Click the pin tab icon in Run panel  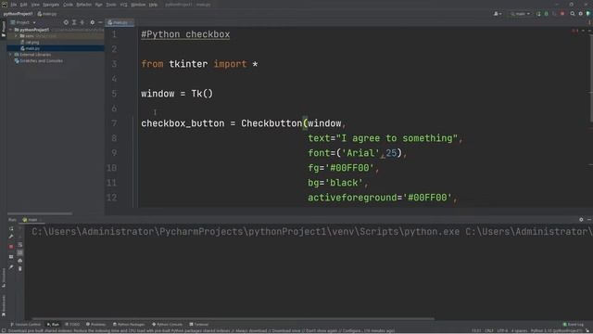11,267
